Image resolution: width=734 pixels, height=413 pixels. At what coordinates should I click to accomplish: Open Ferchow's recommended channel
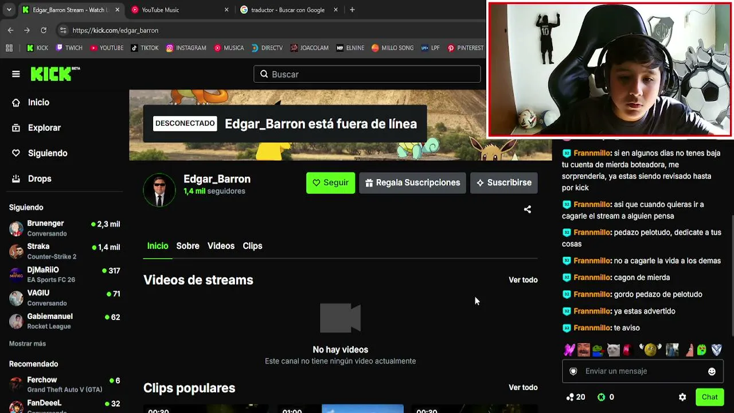64,384
